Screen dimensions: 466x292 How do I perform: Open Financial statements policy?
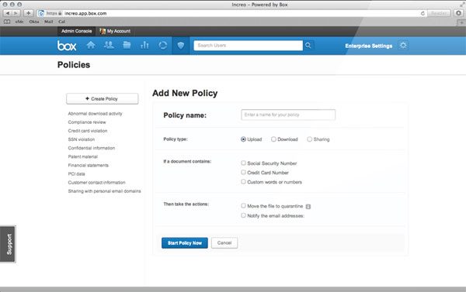tap(89, 166)
